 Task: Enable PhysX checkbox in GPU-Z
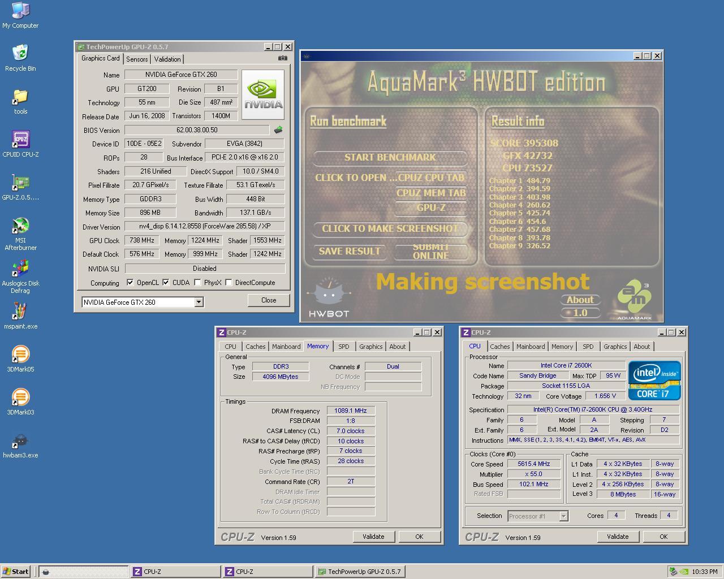coord(197,282)
